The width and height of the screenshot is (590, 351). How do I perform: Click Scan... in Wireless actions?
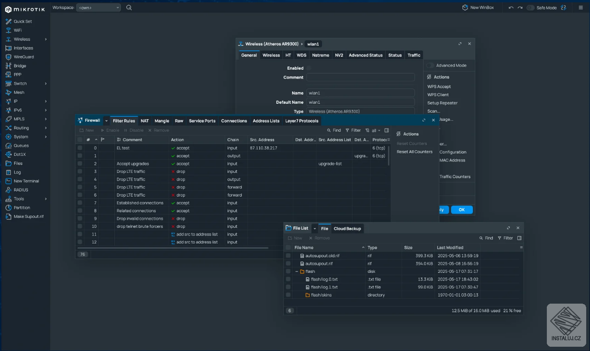coord(433,111)
